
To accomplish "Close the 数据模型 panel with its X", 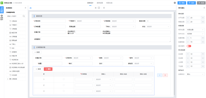I will (x=25, y=8).
